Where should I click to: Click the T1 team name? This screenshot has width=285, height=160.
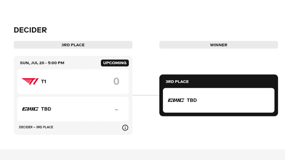coord(44,81)
